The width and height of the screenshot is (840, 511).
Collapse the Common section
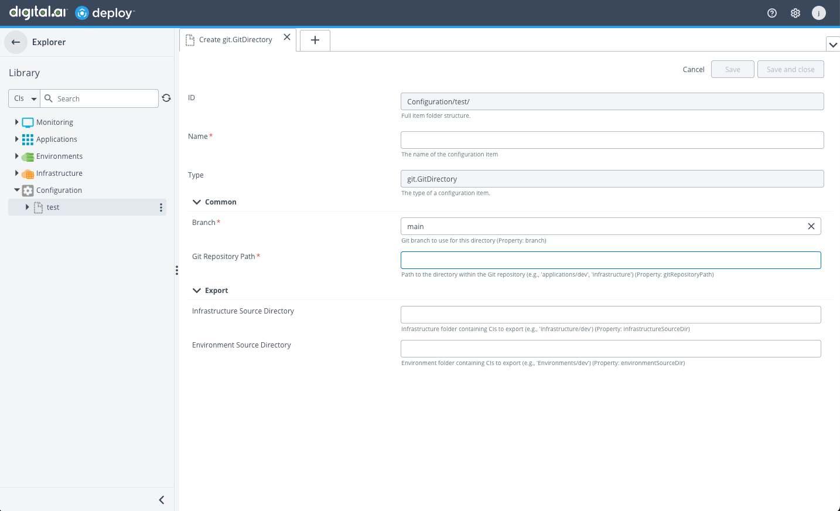click(197, 202)
